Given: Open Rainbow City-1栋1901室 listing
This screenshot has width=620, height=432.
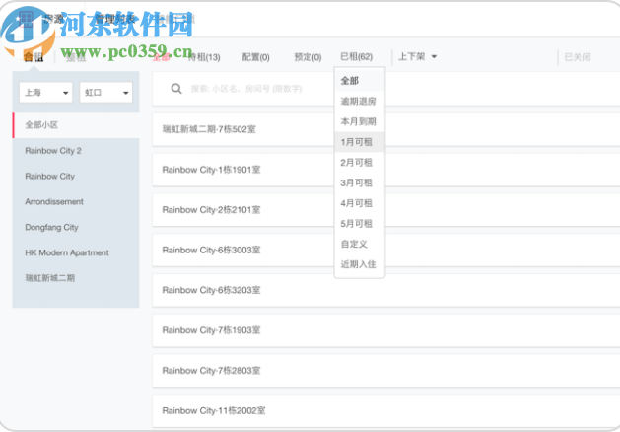Looking at the screenshot, I should tap(386, 170).
